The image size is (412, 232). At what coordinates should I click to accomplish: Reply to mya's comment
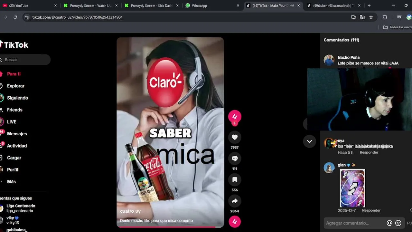click(369, 152)
